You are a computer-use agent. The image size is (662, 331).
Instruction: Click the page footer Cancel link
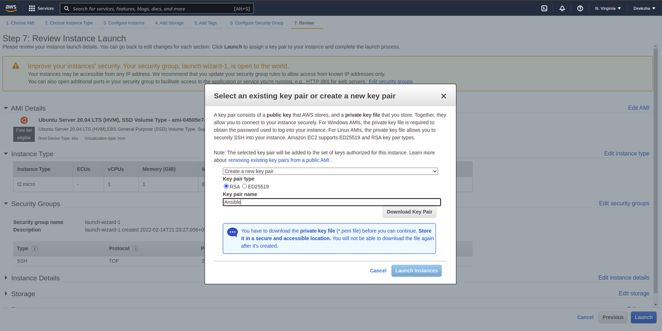click(x=585, y=317)
